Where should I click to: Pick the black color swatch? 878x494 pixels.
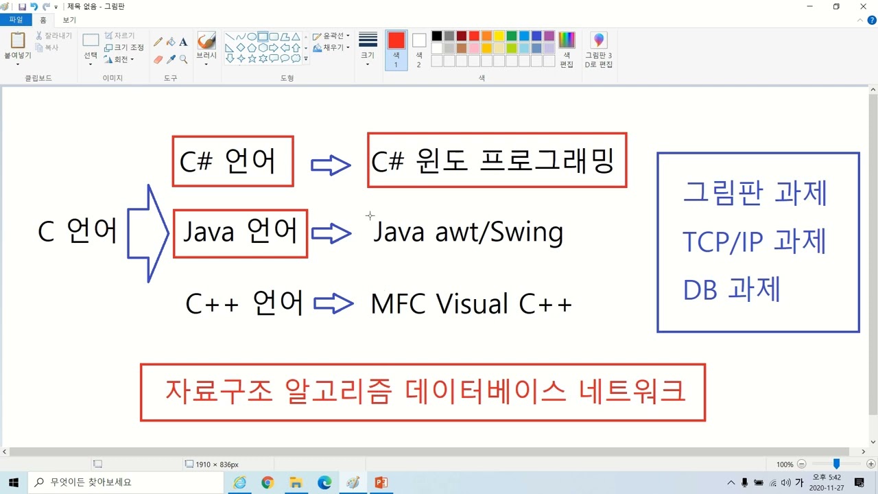click(x=437, y=36)
